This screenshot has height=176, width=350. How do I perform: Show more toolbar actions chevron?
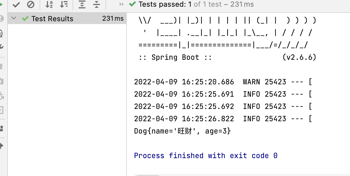pos(121,4)
